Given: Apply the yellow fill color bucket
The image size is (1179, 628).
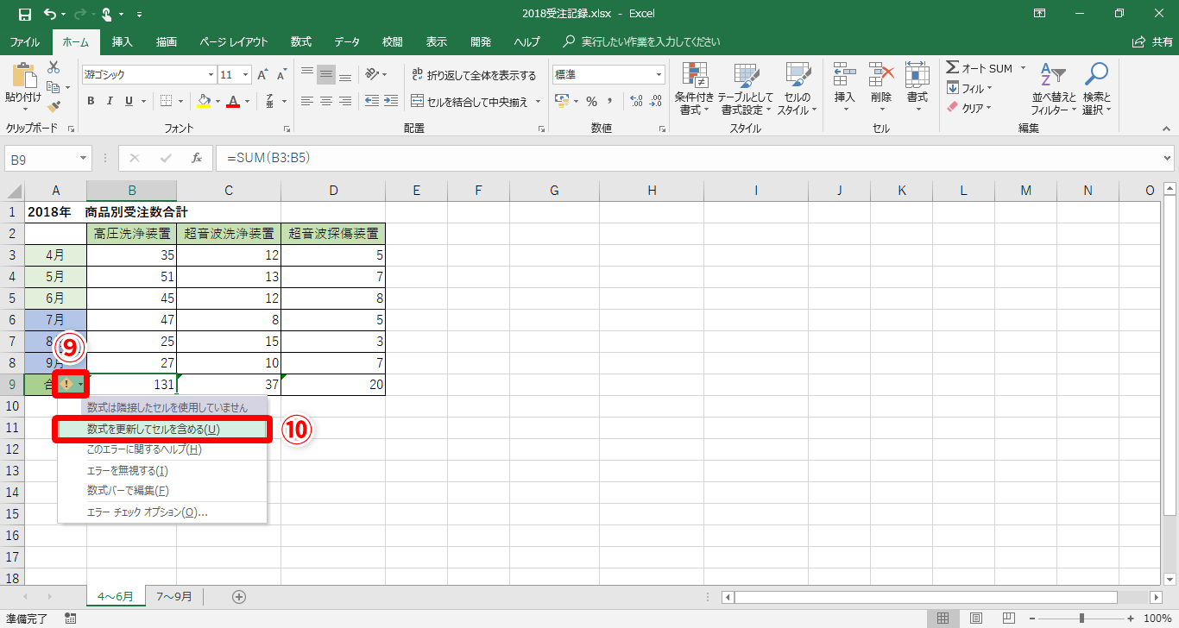Looking at the screenshot, I should [x=203, y=101].
